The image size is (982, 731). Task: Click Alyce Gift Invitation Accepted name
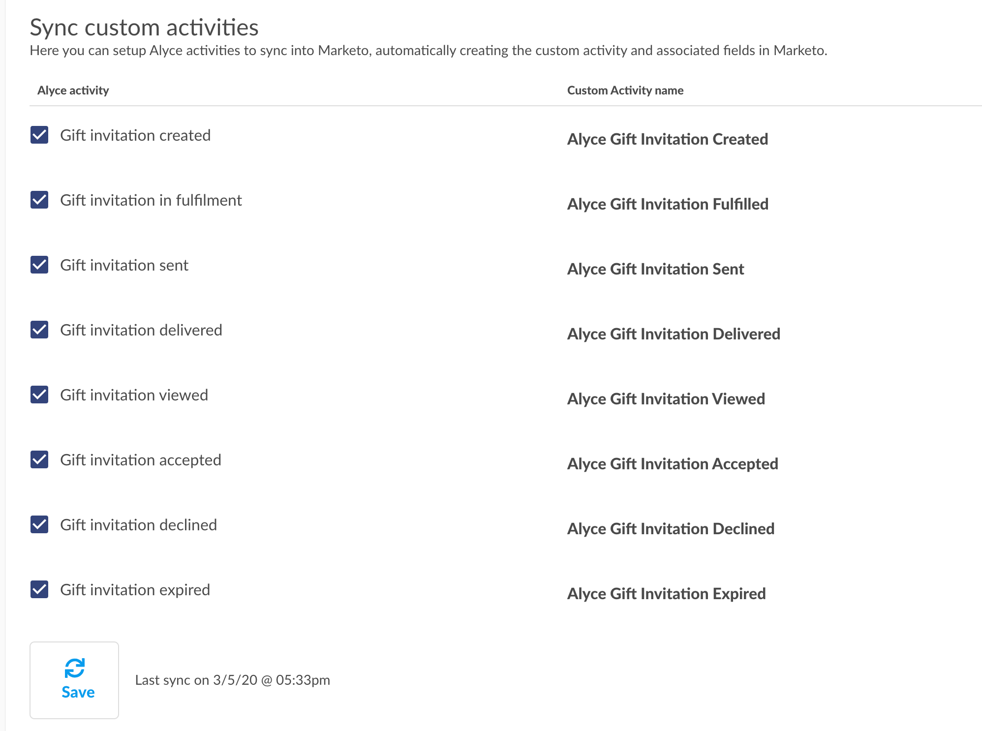click(673, 464)
